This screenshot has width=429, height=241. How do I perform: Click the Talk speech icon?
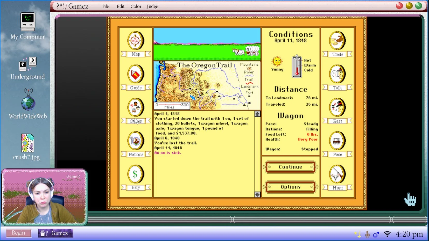point(337,74)
